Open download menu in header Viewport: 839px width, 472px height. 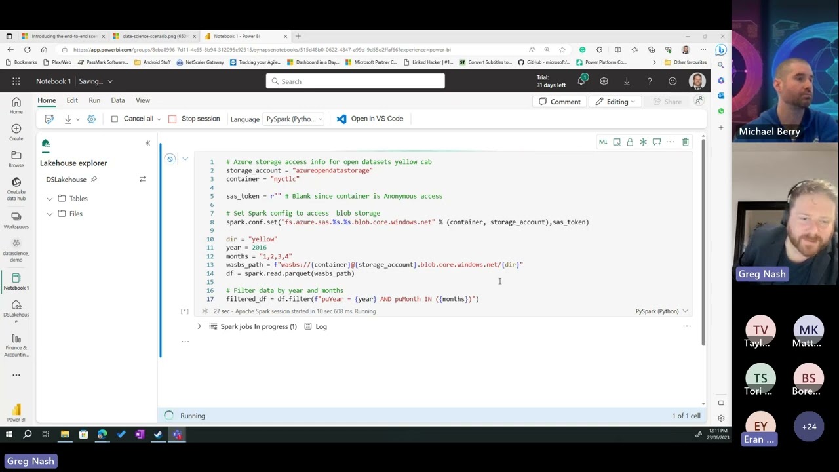627,81
